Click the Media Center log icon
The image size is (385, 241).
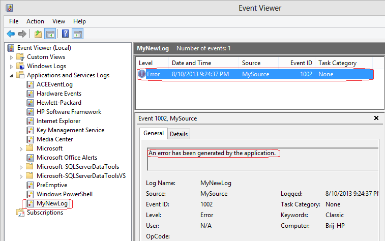tap(30, 139)
